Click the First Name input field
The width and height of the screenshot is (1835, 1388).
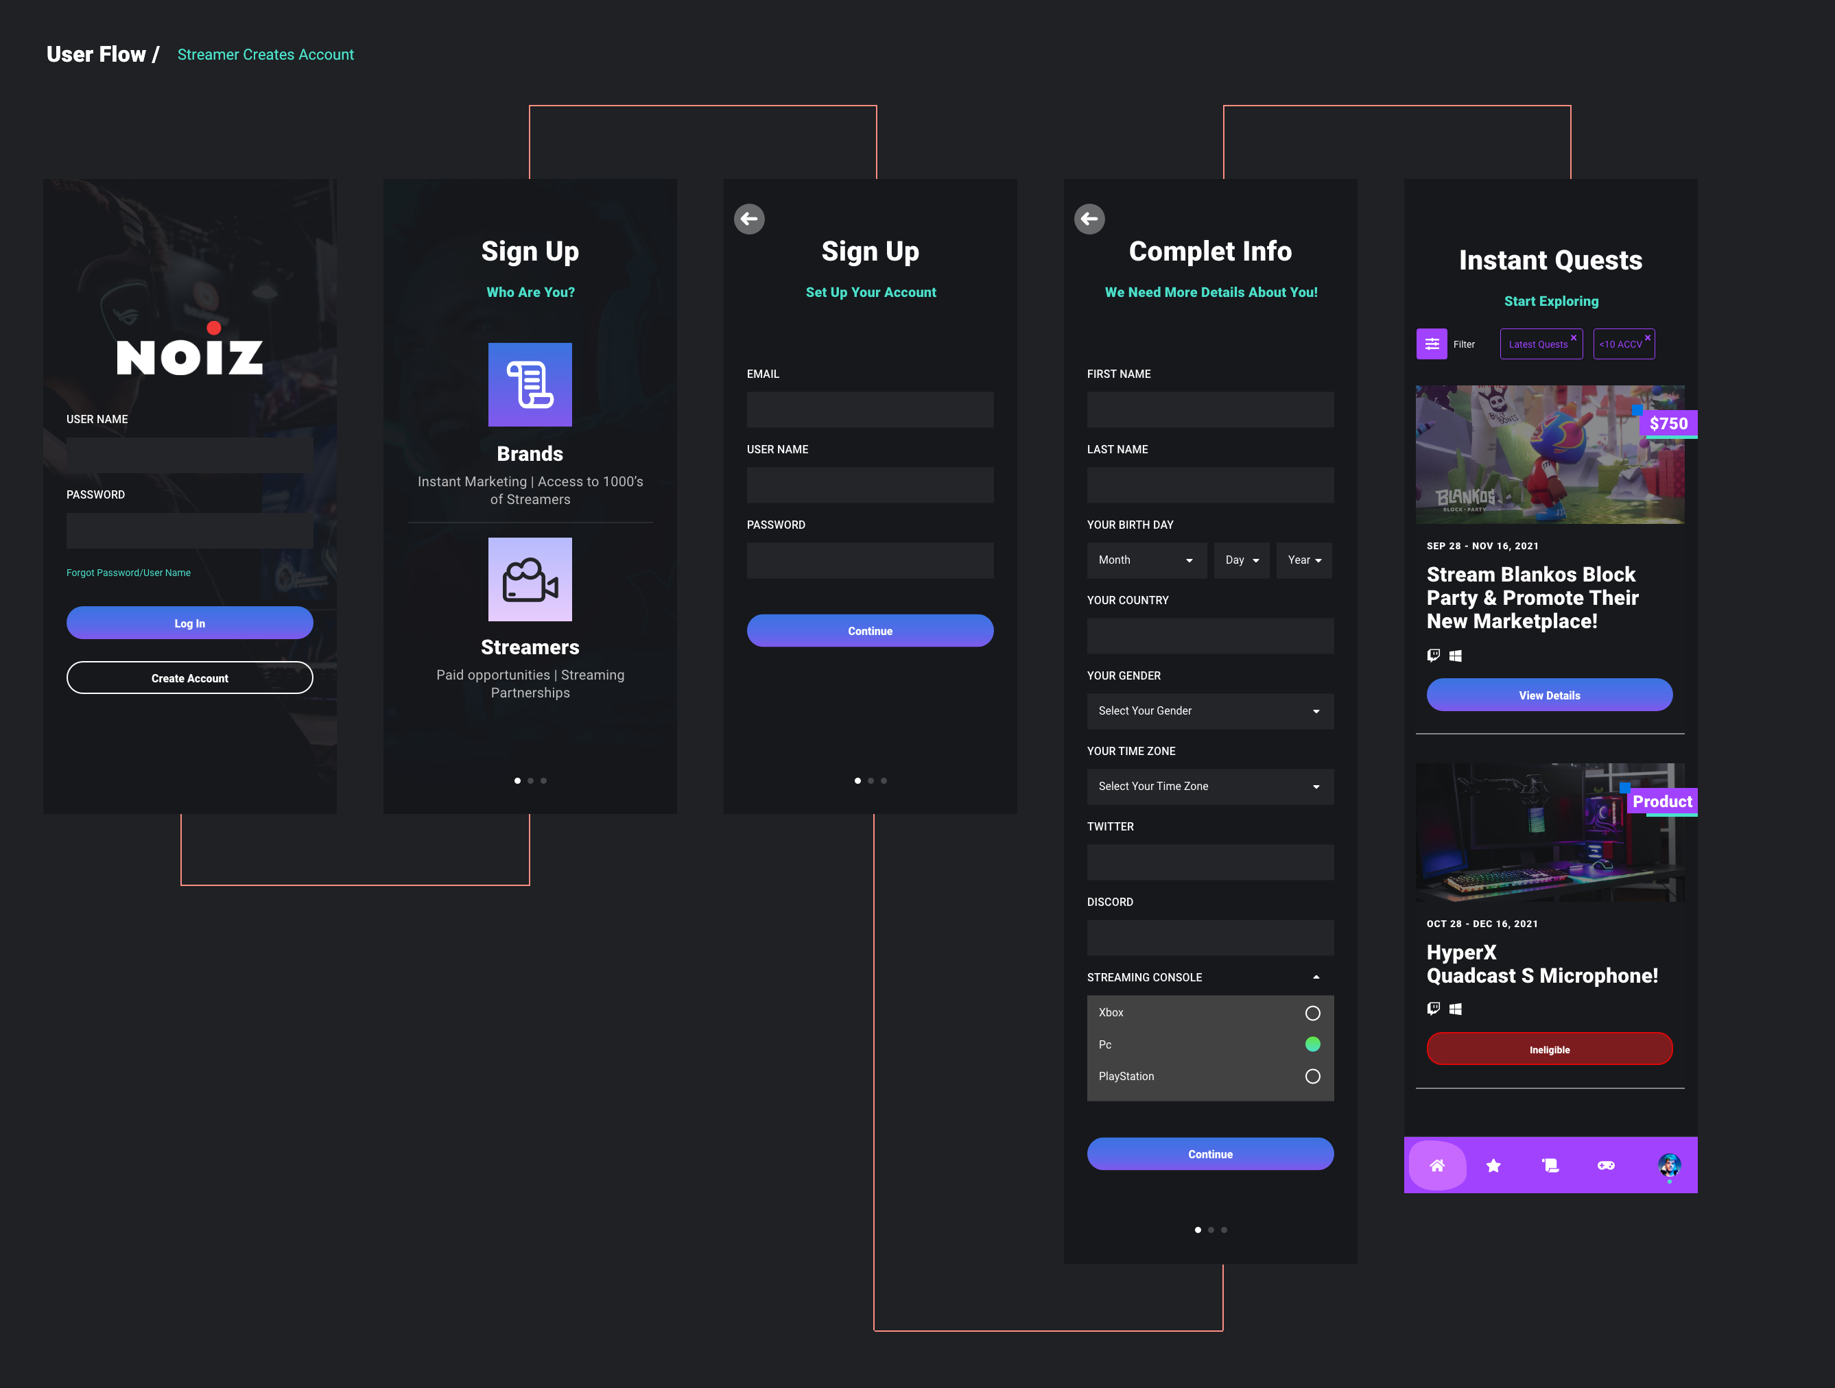1209,408
